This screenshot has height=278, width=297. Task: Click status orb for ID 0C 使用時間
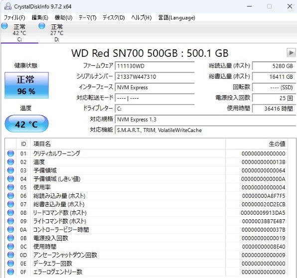tap(10, 247)
